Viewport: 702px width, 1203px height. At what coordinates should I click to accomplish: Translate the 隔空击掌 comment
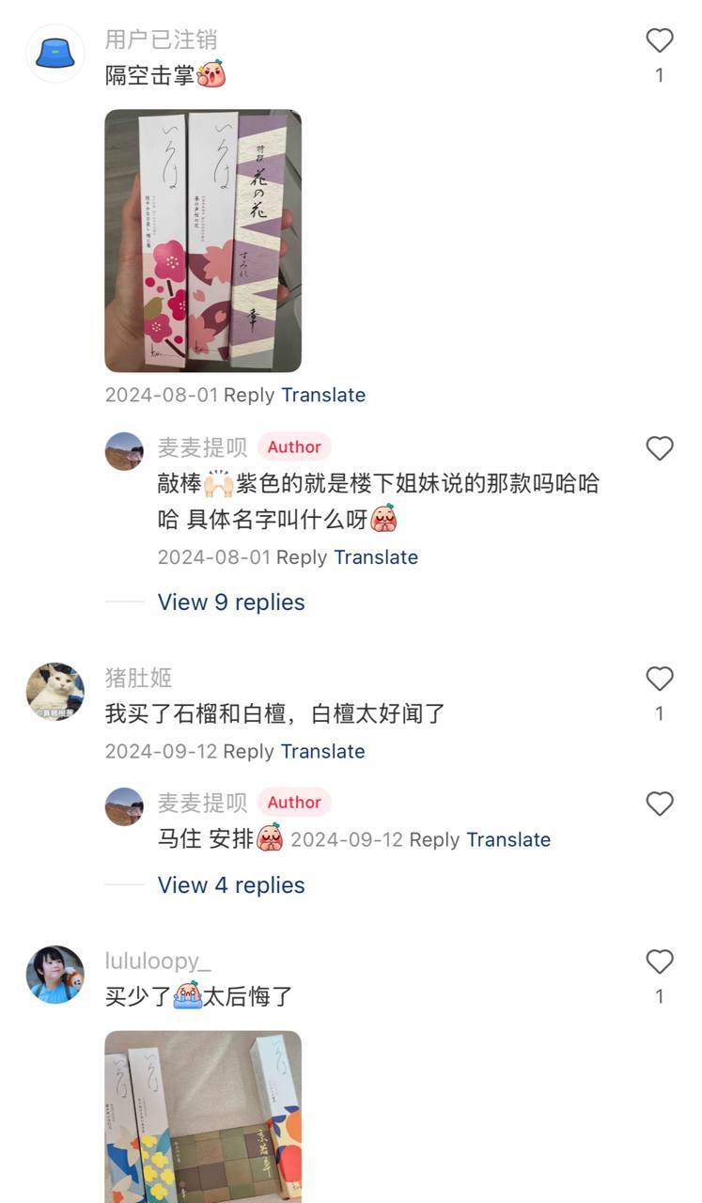coord(323,395)
